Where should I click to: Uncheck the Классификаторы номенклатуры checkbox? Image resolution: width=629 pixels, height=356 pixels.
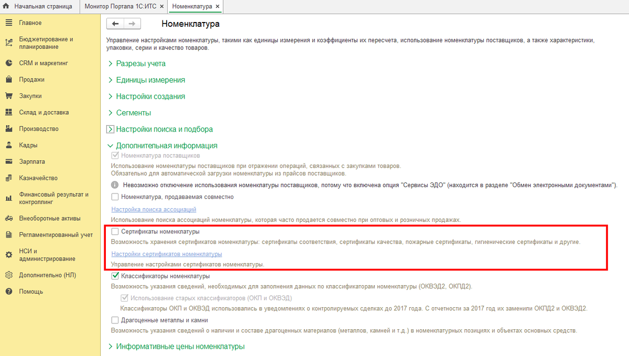click(x=115, y=276)
